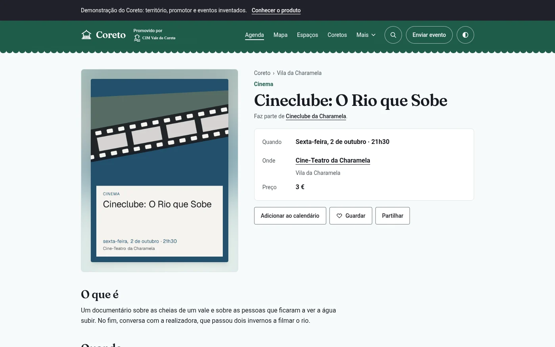
Task: Click the CIM Vale do Coreto promoter logo
Action: point(155,38)
